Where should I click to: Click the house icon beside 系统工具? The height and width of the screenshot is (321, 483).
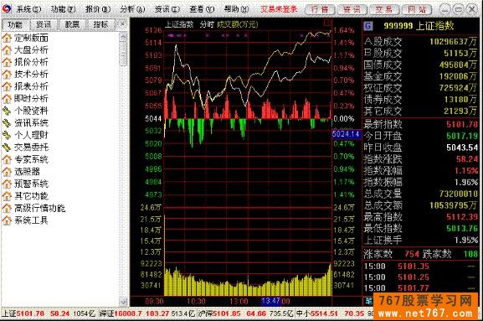tap(7, 220)
